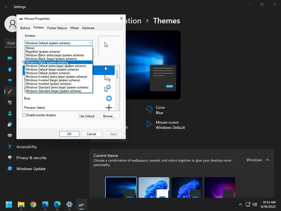
Task: Select Windows Black (system scheme) option
Action: (x=59, y=62)
